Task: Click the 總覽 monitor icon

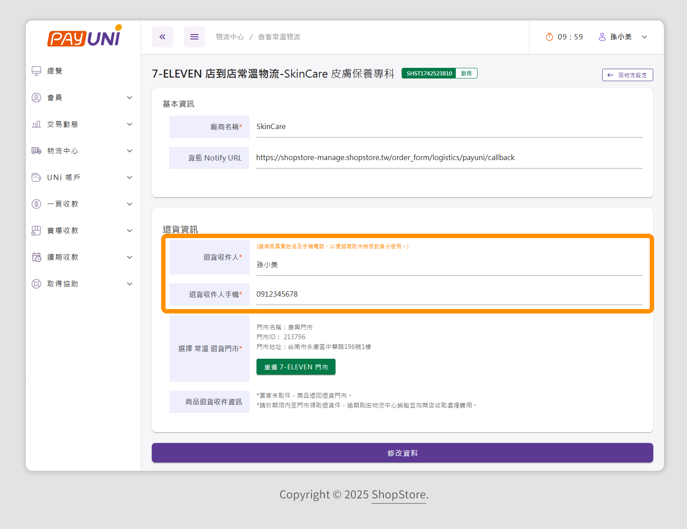Action: point(36,71)
